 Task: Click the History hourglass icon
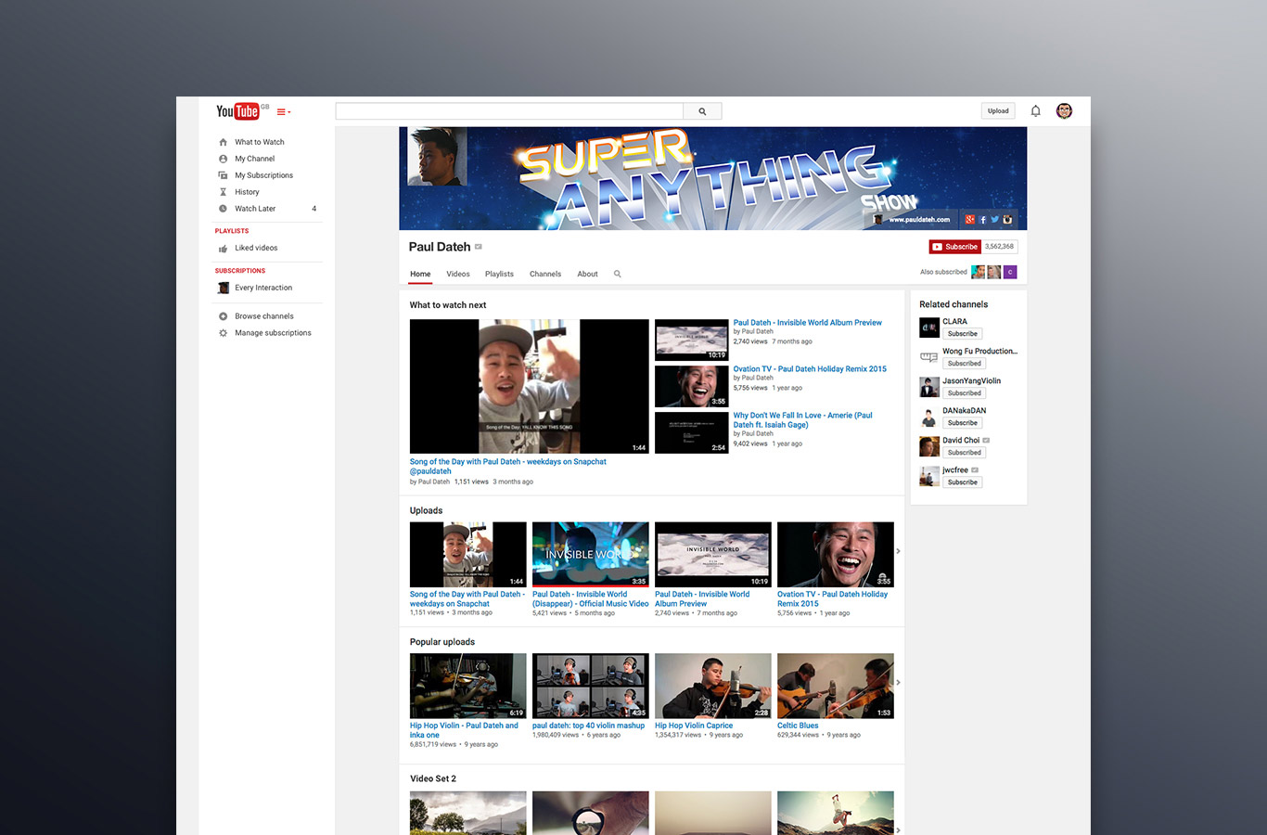[223, 192]
